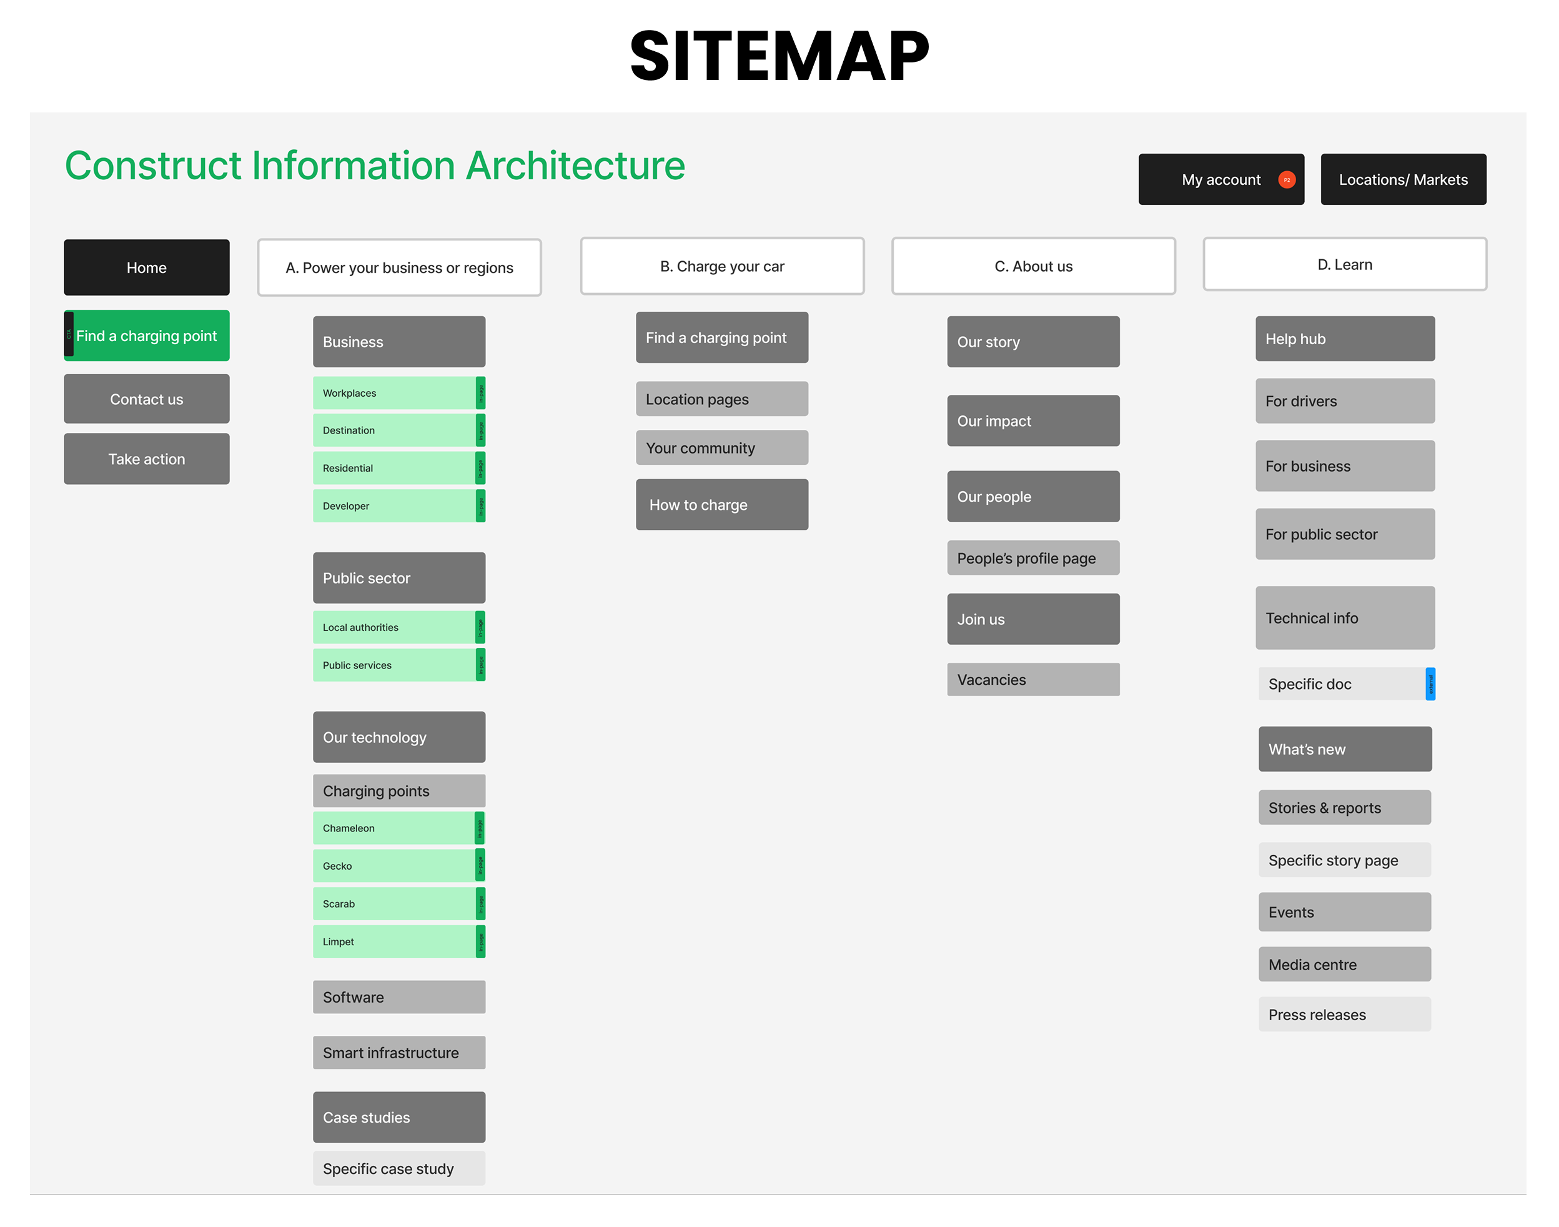This screenshot has width=1559, height=1227.
Task: Open the What's new box
Action: pyautogui.click(x=1345, y=749)
